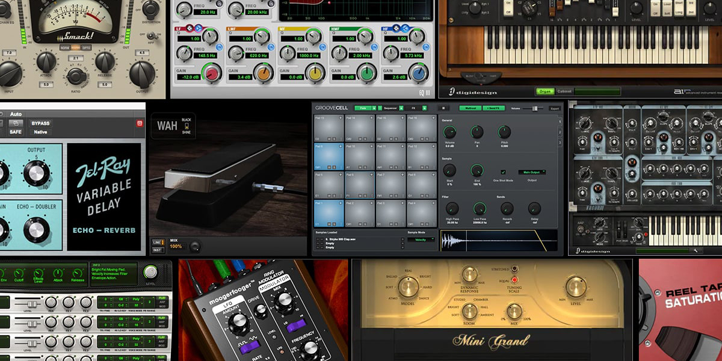This screenshot has width=722, height=361.
Task: Select the Stryke 909 Clap.wav sample row
Action: tap(359, 239)
